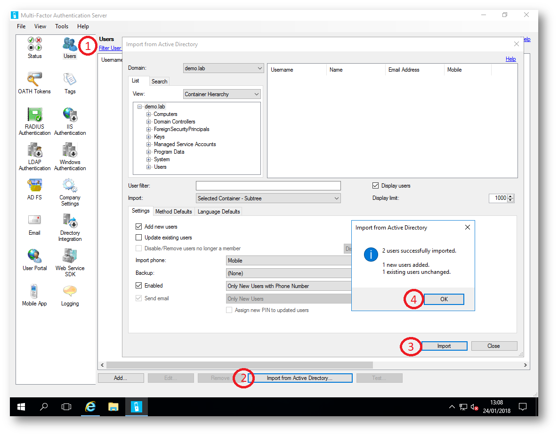The height and width of the screenshot is (436, 558).
Task: Click the muted volume tray icon
Action: (x=474, y=407)
